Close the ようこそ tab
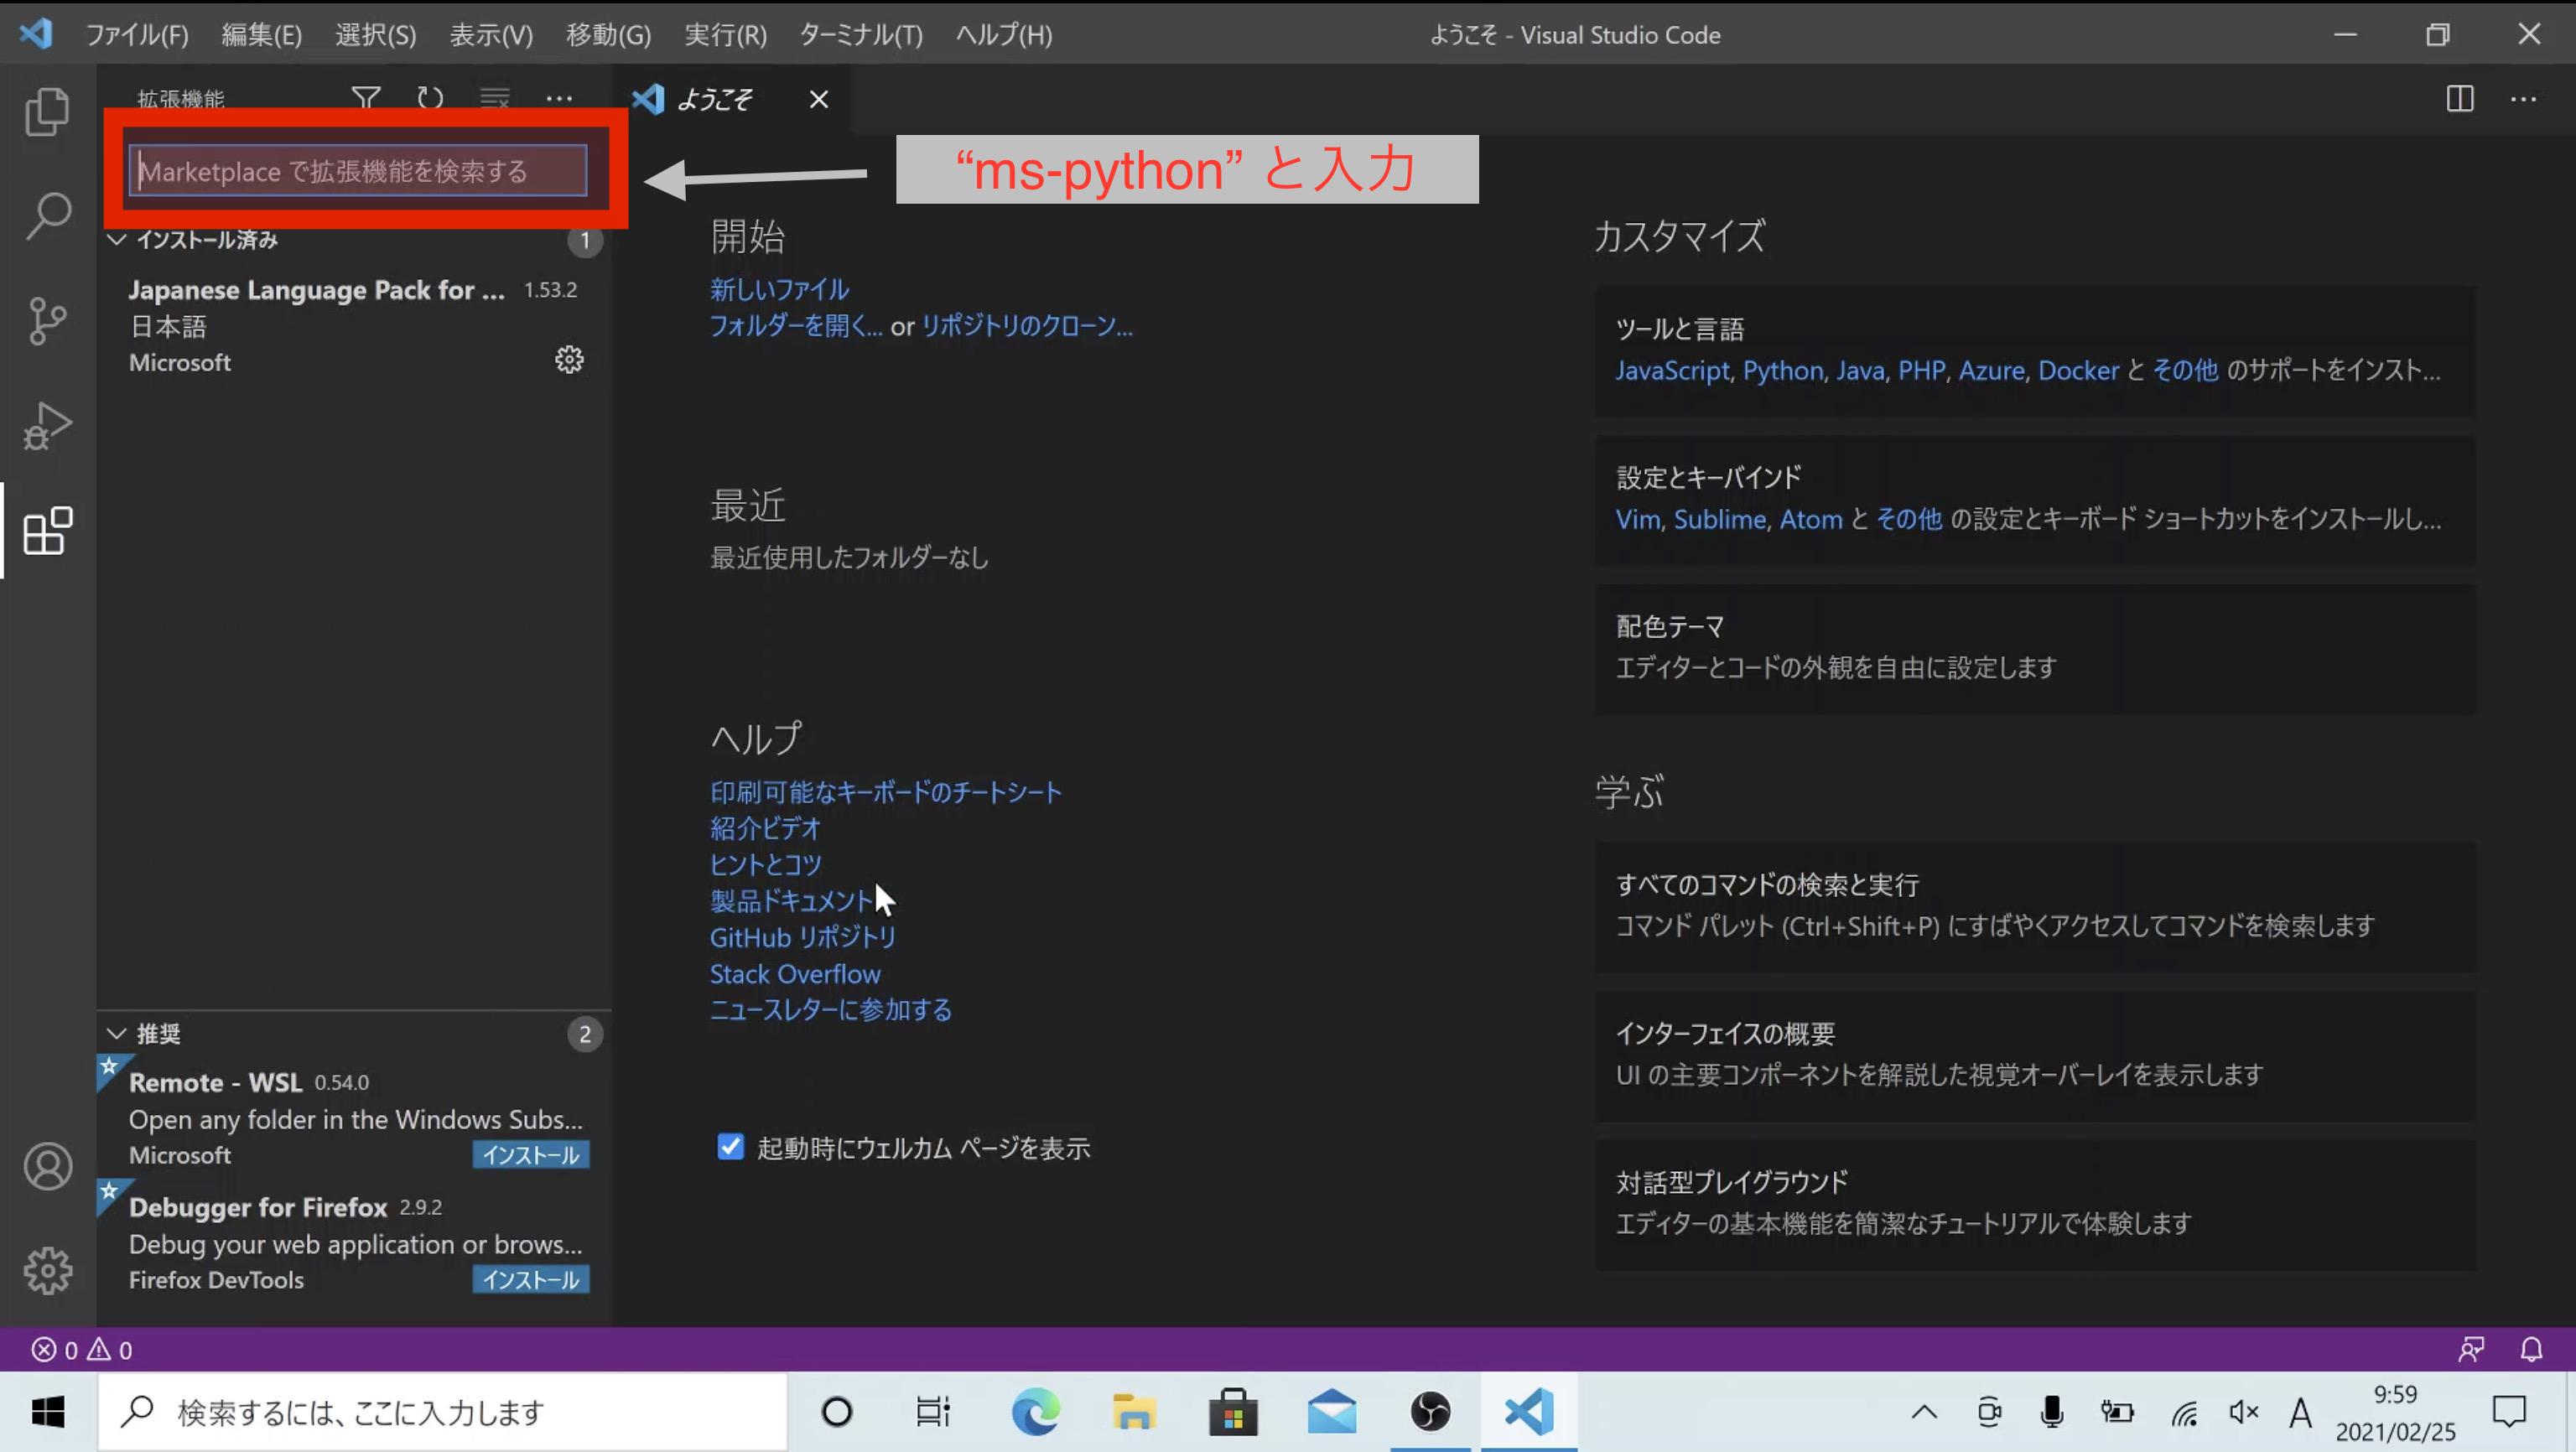This screenshot has width=2576, height=1452. pos(819,99)
